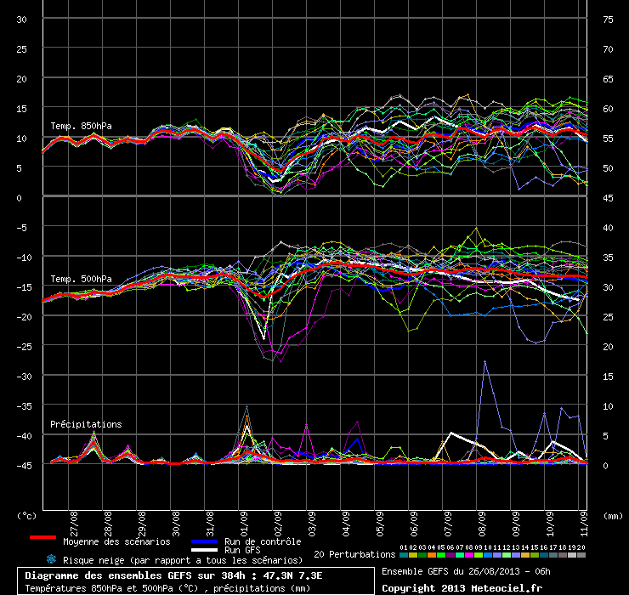Viewport: 629px width, 595px height.
Task: Click the 'Temp. 500hPa' chart label
Action: click(81, 279)
